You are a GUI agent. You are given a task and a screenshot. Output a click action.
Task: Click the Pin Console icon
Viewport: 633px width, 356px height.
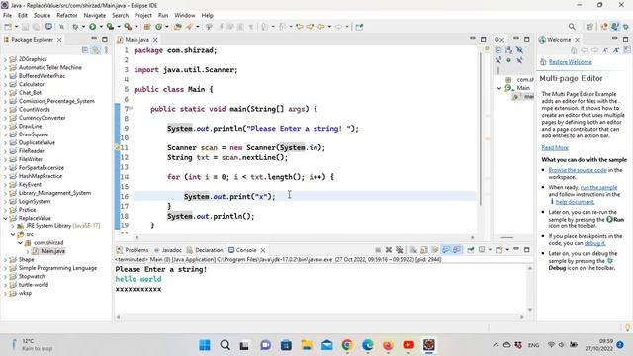pyautogui.click(x=471, y=250)
